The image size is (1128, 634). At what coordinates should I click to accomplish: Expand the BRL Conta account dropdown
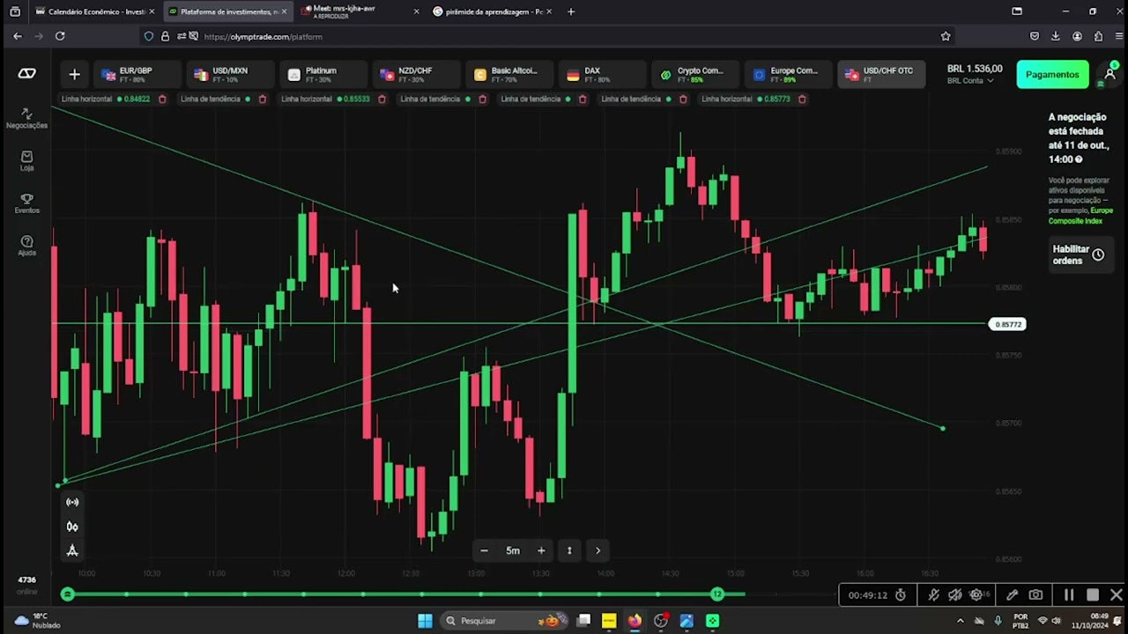(x=970, y=81)
